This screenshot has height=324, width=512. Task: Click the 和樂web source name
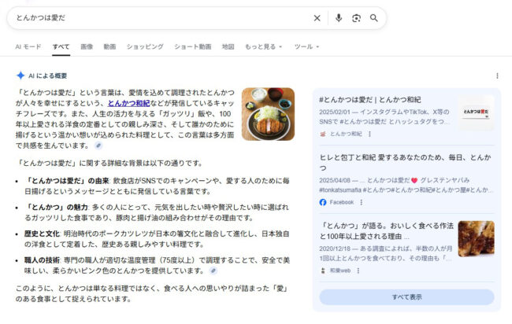coord(340,271)
